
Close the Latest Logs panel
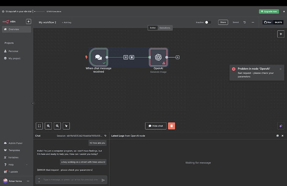tap(282, 136)
